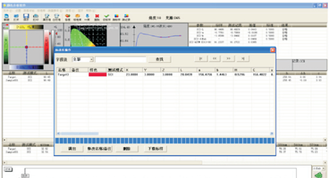
Task: Go to next page with >> button
Action: pos(229,59)
